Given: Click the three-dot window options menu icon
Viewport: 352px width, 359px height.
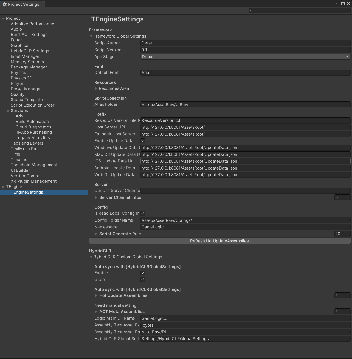Looking at the screenshot, I should (x=337, y=4).
